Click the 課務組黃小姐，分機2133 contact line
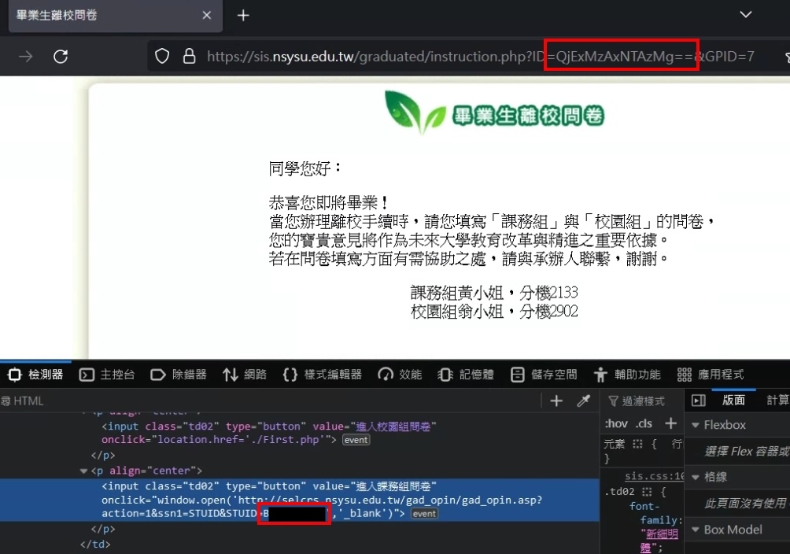 coord(494,293)
